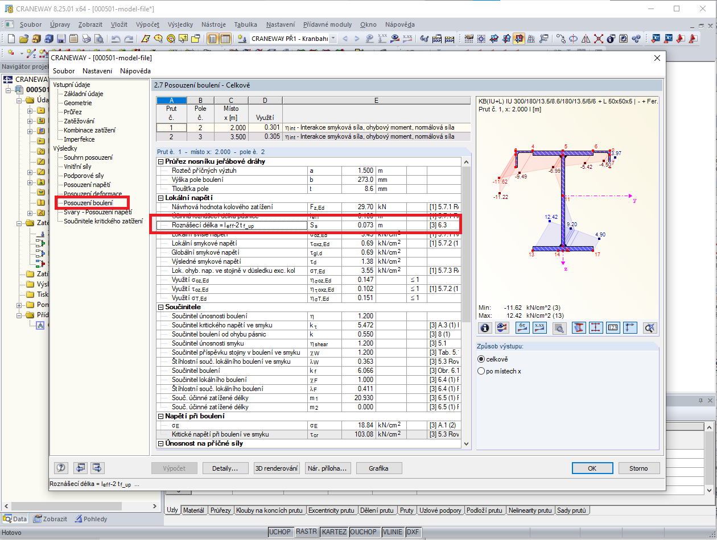Click the info icon under the cross-section graphic
This screenshot has height=540, width=717.
click(x=485, y=327)
